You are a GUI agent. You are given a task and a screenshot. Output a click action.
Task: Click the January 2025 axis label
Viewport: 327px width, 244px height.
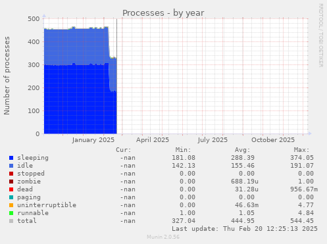93,140
